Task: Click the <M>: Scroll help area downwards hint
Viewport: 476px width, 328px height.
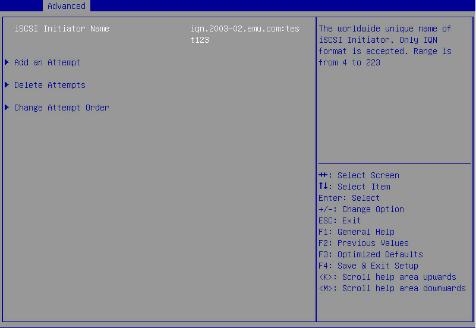Action: click(x=392, y=288)
